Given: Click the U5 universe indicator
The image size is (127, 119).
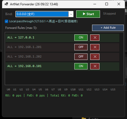Looking at the screenshot, I should (x=40, y=90).
